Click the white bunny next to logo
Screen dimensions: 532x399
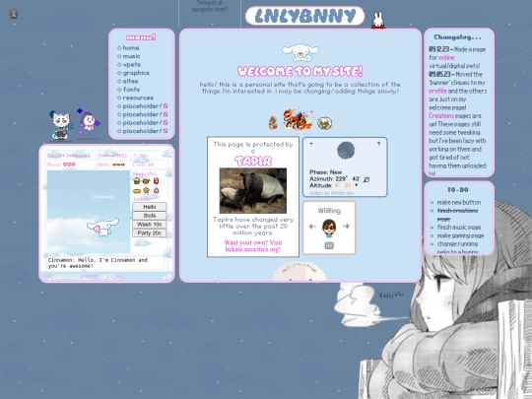click(378, 21)
